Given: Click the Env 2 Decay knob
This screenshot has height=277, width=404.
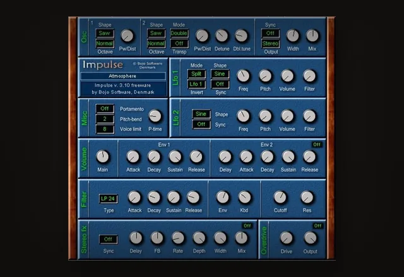Looking at the screenshot, I should (267, 157).
